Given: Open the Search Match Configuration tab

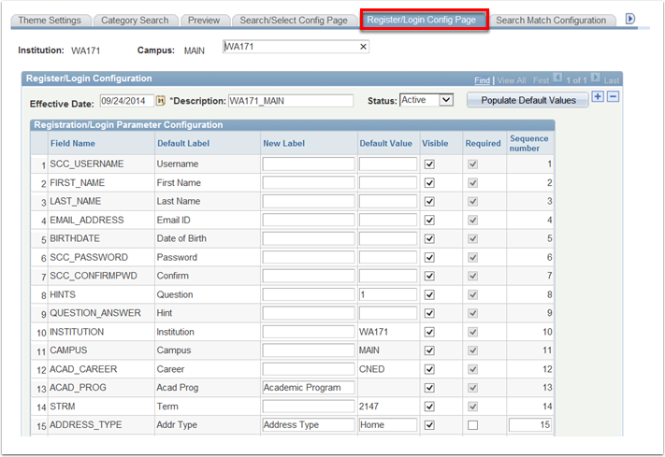Looking at the screenshot, I should click(x=551, y=21).
